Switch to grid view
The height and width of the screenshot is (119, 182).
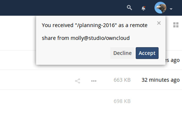click(175, 25)
